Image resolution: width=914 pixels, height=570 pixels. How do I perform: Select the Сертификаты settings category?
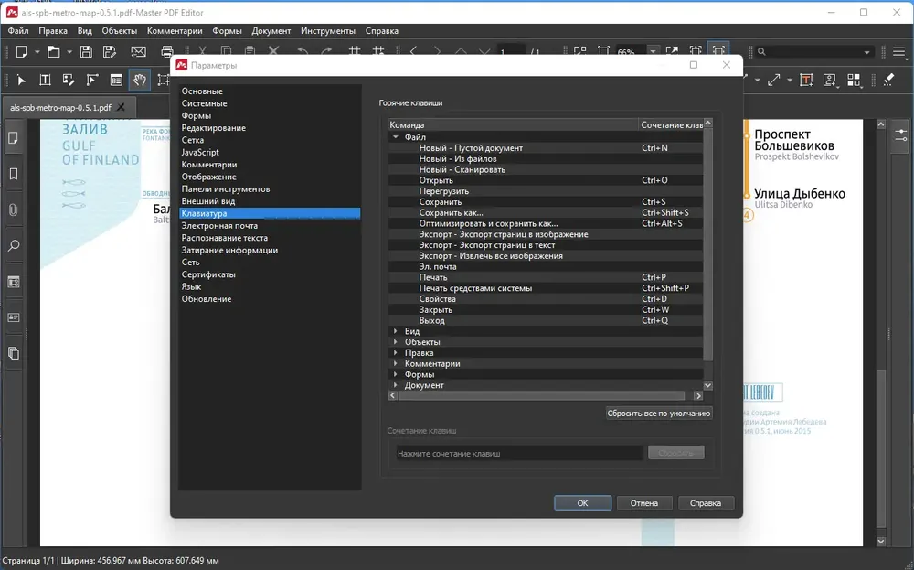pos(208,274)
